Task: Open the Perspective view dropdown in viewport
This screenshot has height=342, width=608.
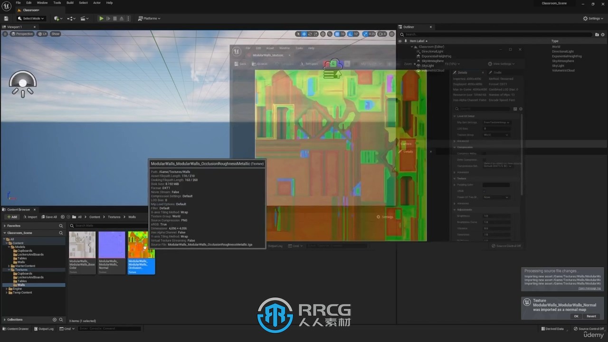Action: 22,34
